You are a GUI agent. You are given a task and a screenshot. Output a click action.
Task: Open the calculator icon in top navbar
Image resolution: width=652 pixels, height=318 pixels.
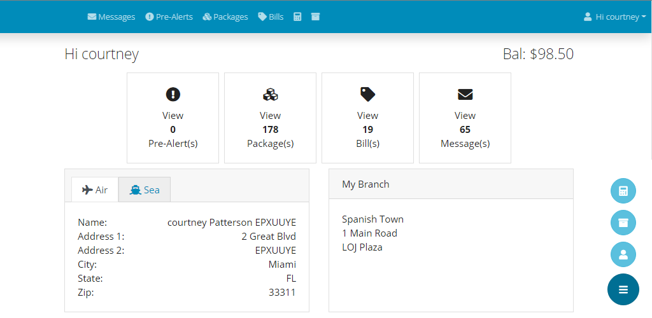297,17
